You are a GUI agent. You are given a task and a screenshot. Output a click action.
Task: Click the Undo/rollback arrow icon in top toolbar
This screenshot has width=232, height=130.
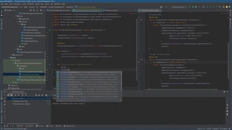click(220, 7)
